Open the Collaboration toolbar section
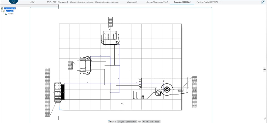Screen dimensions: 267x123 point(131,122)
